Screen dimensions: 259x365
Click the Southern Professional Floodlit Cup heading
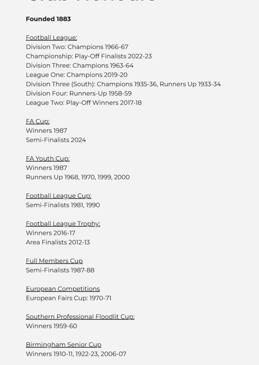pos(80,317)
